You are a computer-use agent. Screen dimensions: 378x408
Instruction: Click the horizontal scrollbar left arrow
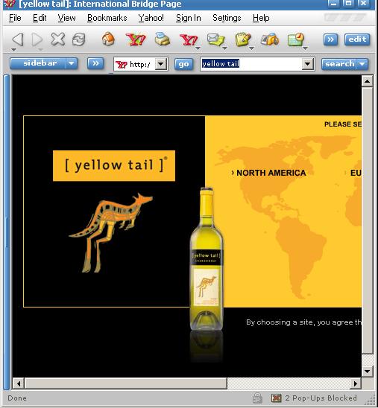(18, 383)
